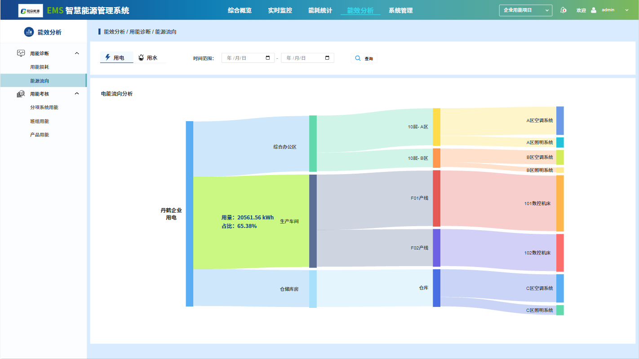
Task: Switch to the 用电 electricity tab
Action: point(116,58)
